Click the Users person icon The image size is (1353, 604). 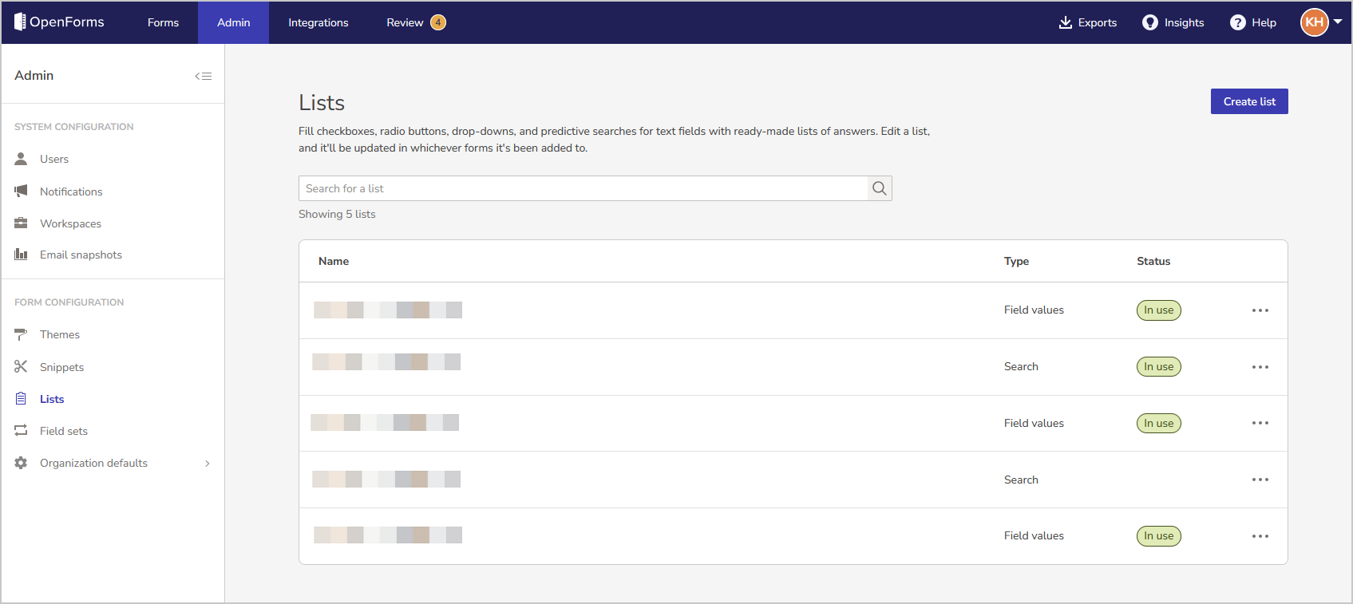pyautogui.click(x=21, y=159)
